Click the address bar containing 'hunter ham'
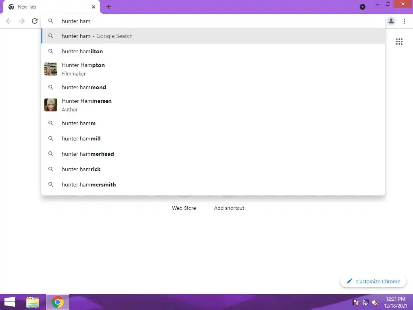Viewport: 413px width, 310px height. (213, 21)
